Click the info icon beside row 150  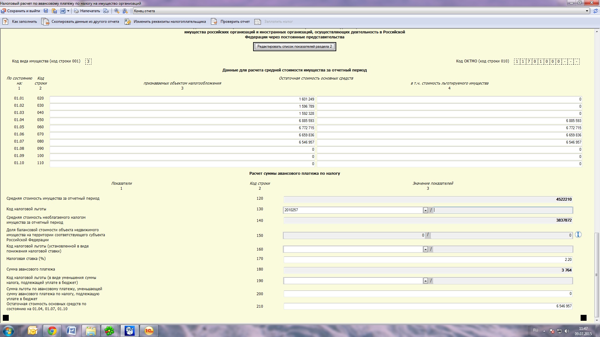578,235
